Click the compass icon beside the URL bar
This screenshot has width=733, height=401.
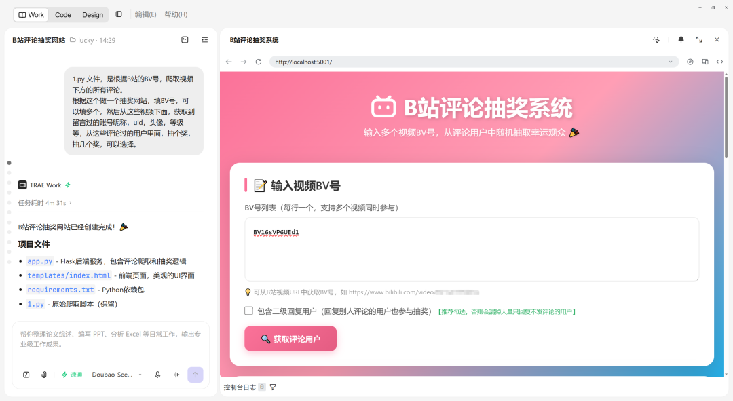tap(690, 62)
